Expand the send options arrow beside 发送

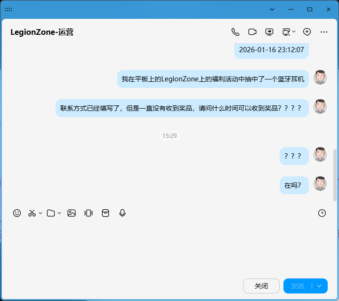[319, 286]
